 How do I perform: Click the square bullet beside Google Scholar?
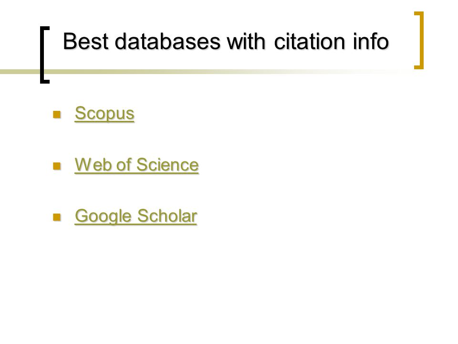(57, 217)
